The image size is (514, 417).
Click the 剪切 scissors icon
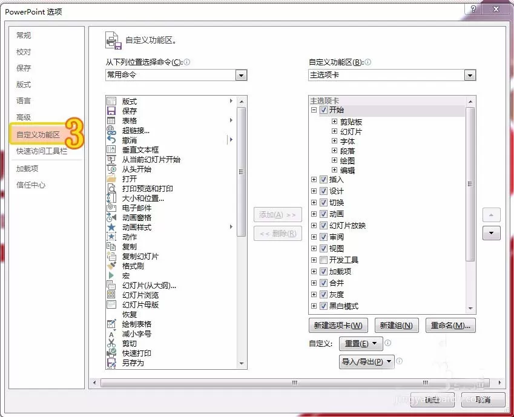tap(111, 343)
